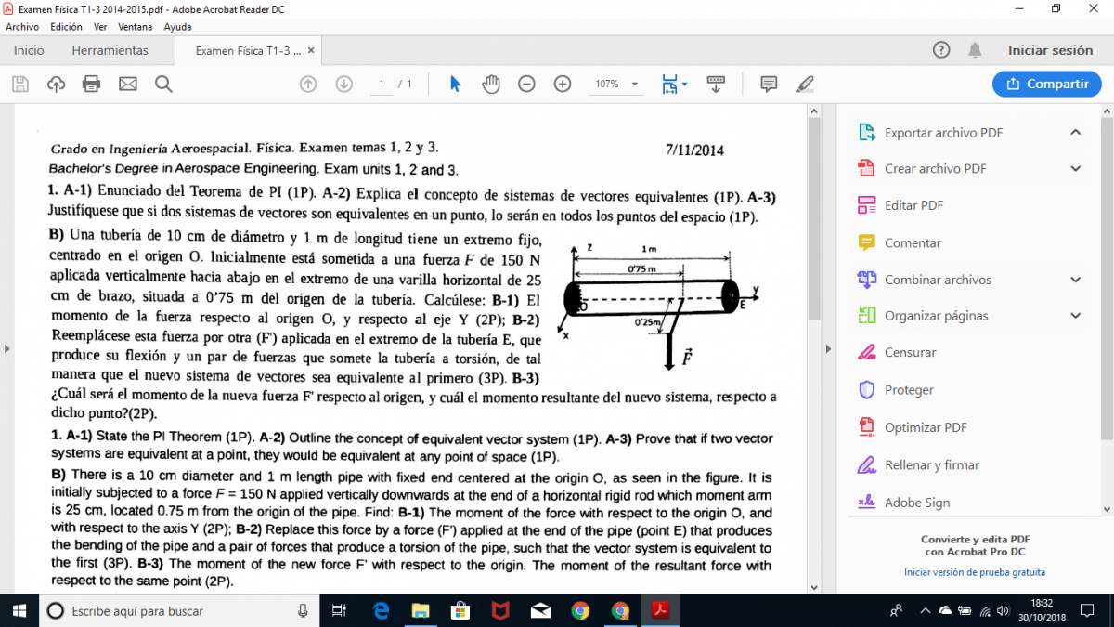The height and width of the screenshot is (627, 1114).
Task: Select the Highlight text pen tool
Action: 805,85
